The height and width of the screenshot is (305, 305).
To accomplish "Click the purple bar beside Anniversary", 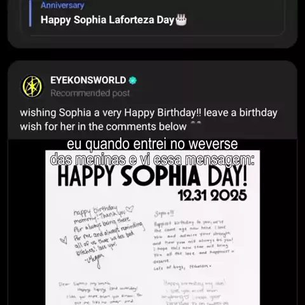I will coord(30,13).
